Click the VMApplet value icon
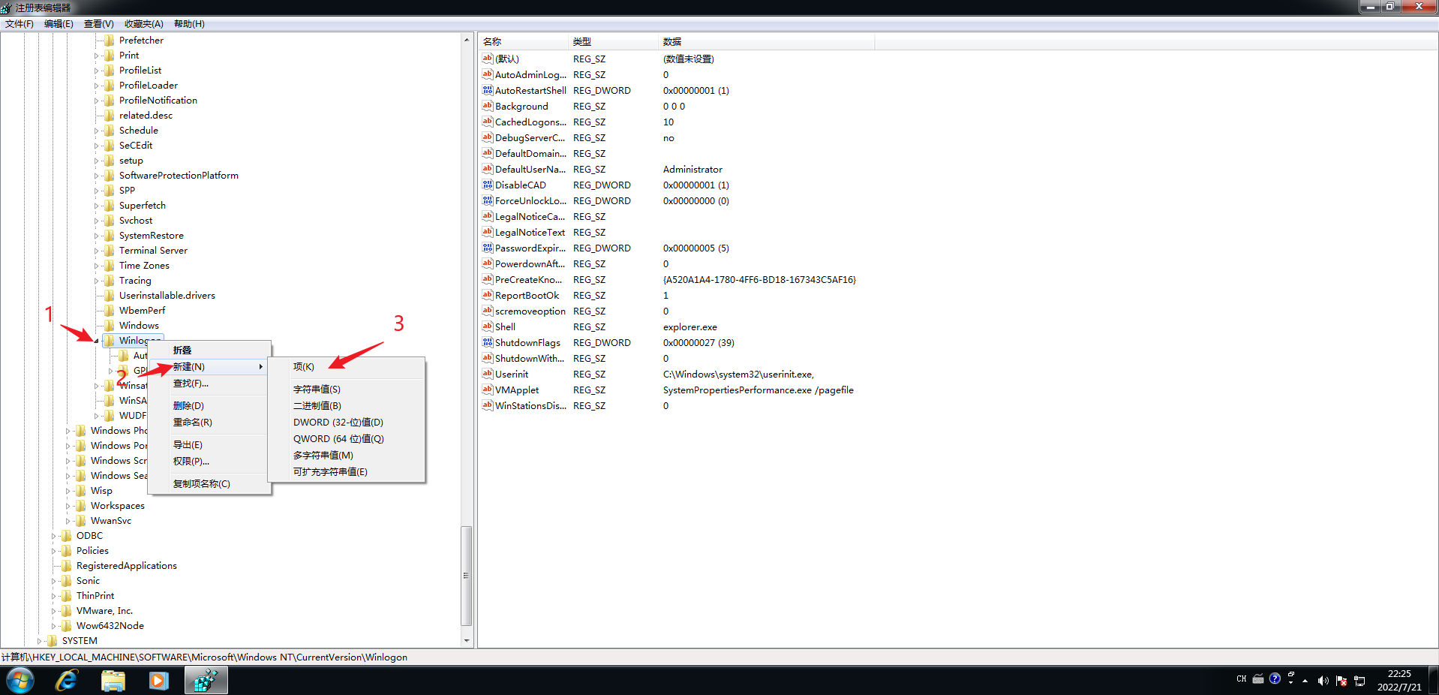The image size is (1439, 695). click(488, 390)
